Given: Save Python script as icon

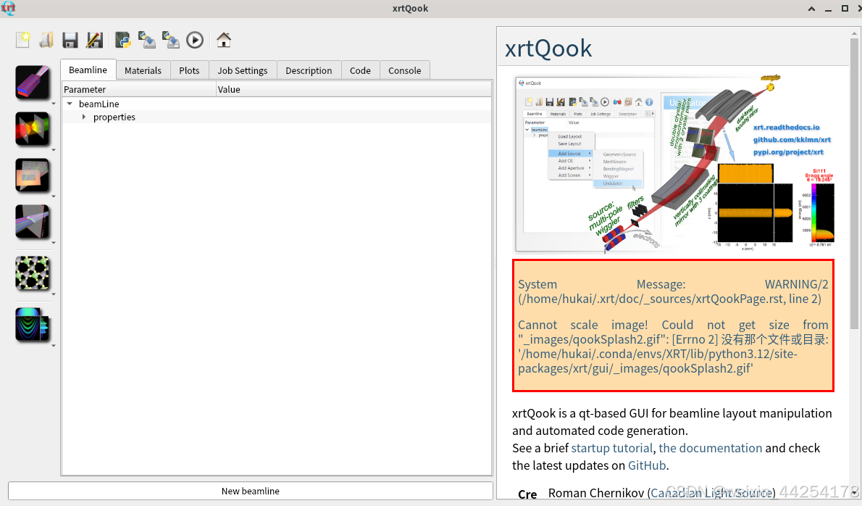Looking at the screenshot, I should point(171,40).
